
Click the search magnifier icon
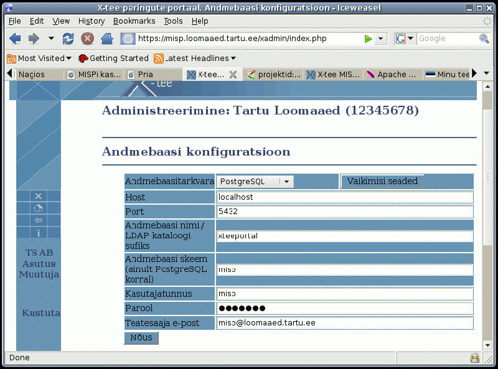[x=484, y=39]
